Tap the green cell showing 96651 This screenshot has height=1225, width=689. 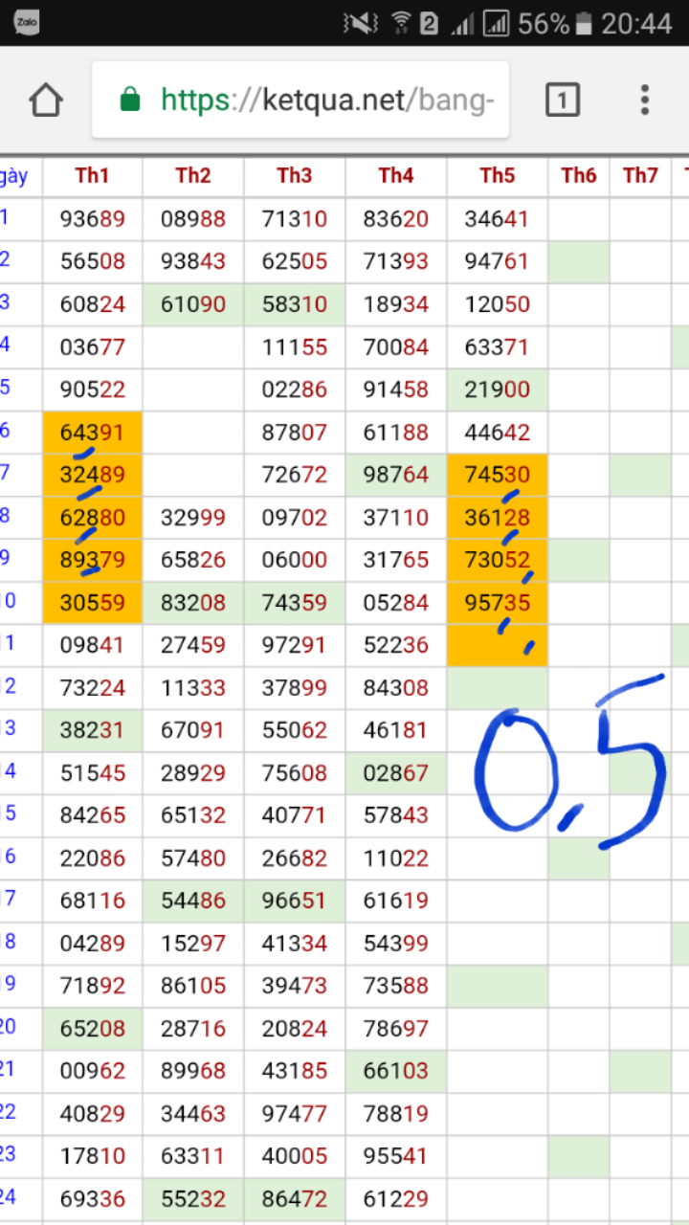pos(295,901)
